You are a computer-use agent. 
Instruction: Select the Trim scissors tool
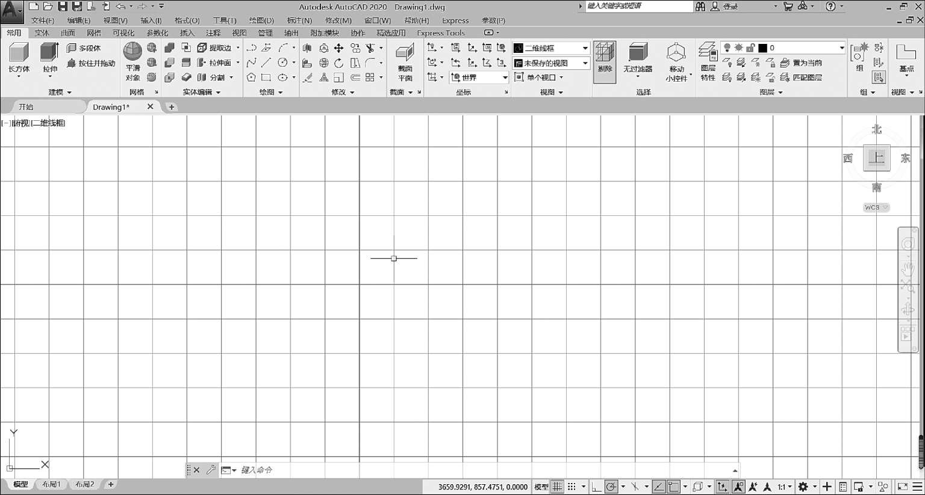point(370,48)
